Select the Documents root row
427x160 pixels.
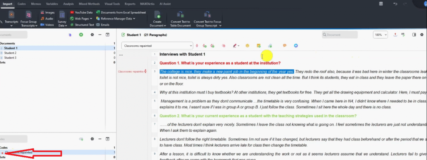coord(58,43)
